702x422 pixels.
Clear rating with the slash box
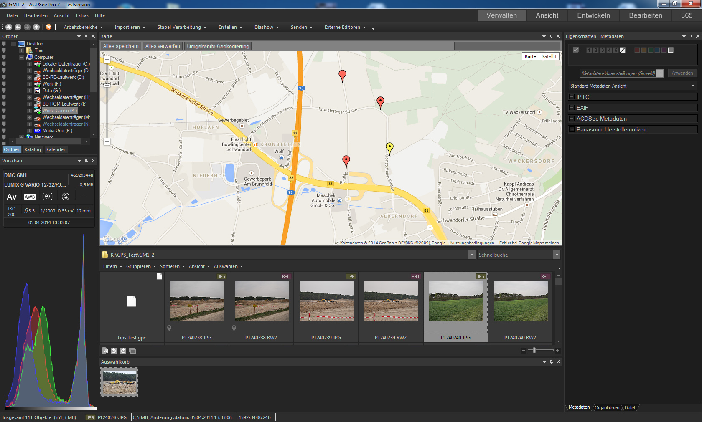coord(623,50)
